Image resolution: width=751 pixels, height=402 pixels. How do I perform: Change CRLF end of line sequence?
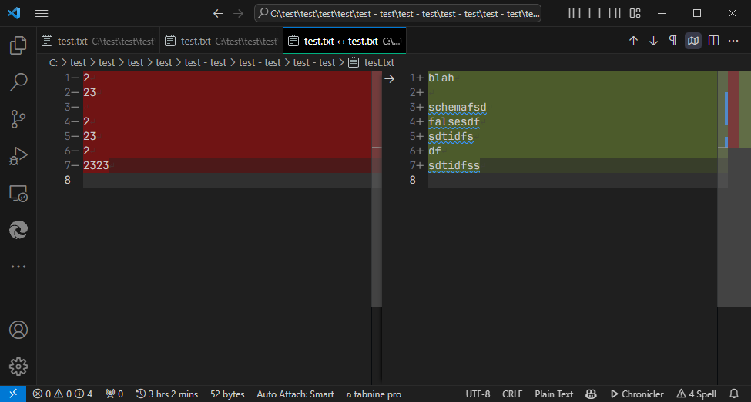tap(512, 394)
